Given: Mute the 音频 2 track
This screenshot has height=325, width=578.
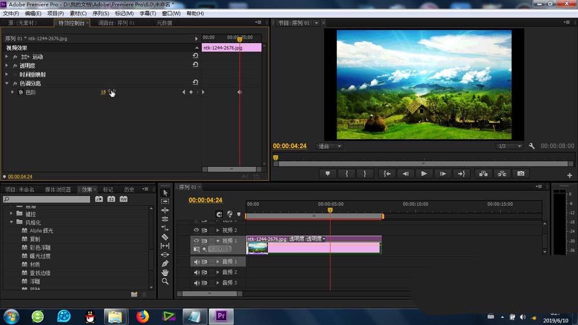Looking at the screenshot, I should [x=196, y=272].
